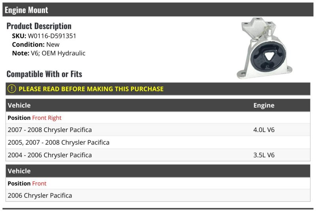
Task: Click the Condition: New text
Action: (x=36, y=45)
